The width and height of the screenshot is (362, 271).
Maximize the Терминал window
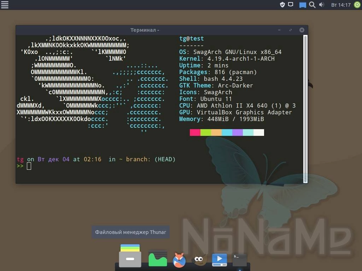[x=291, y=30]
